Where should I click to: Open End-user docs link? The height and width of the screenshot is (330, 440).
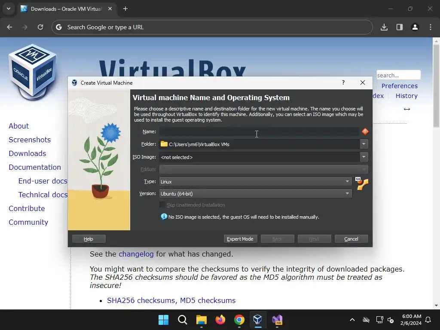coord(43,181)
